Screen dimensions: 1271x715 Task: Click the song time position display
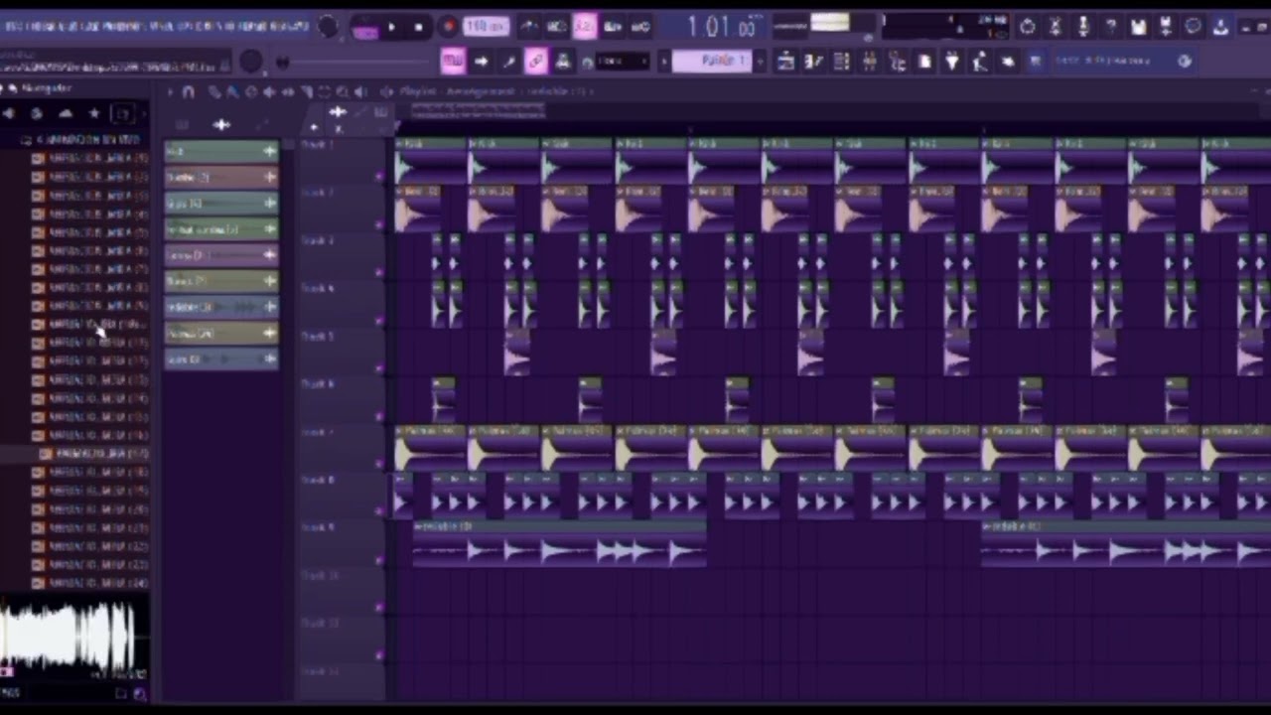click(x=723, y=28)
